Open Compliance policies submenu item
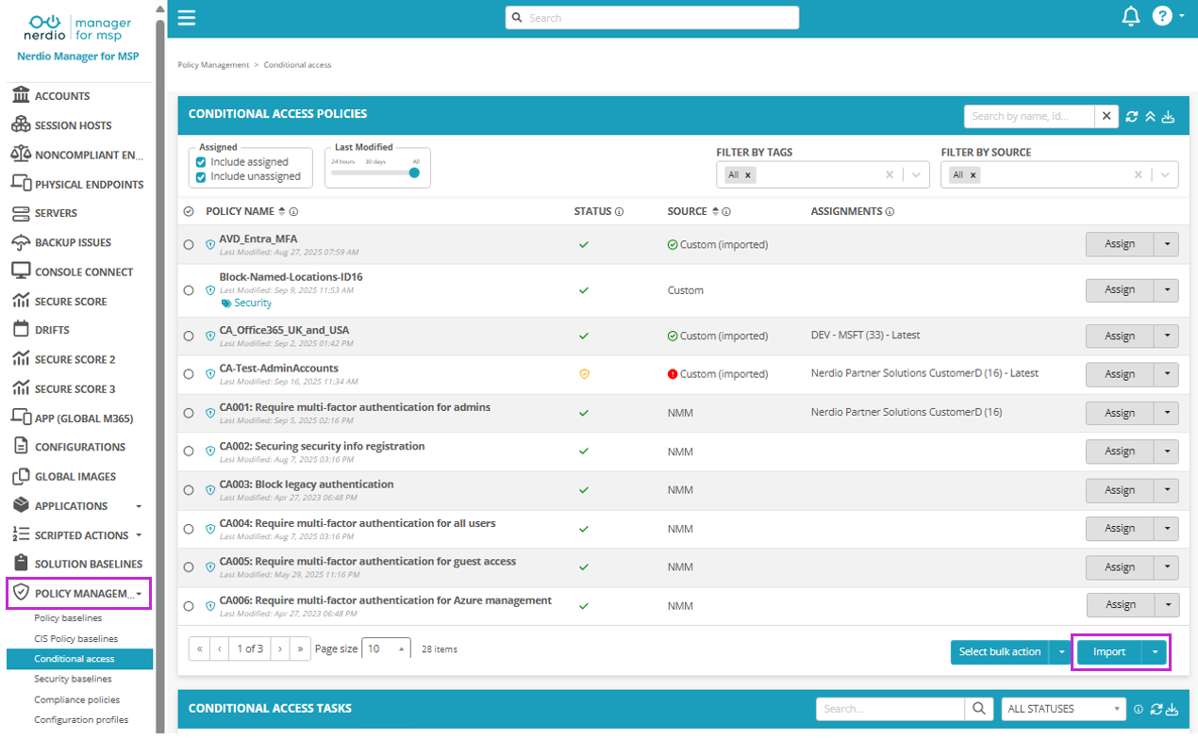Screen dimensions: 1198x739 click(x=76, y=699)
